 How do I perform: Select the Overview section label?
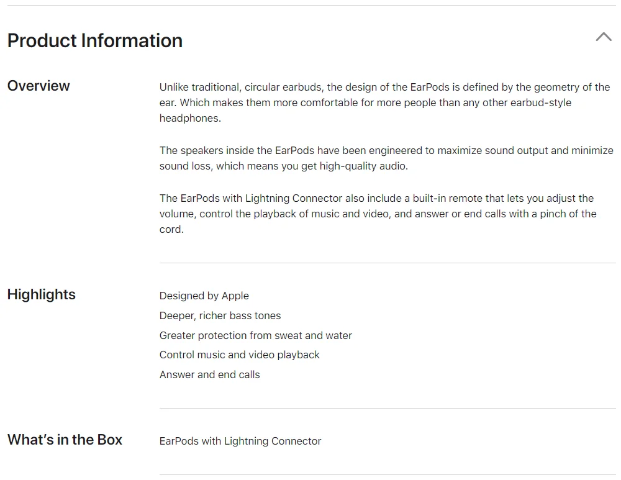coord(39,86)
